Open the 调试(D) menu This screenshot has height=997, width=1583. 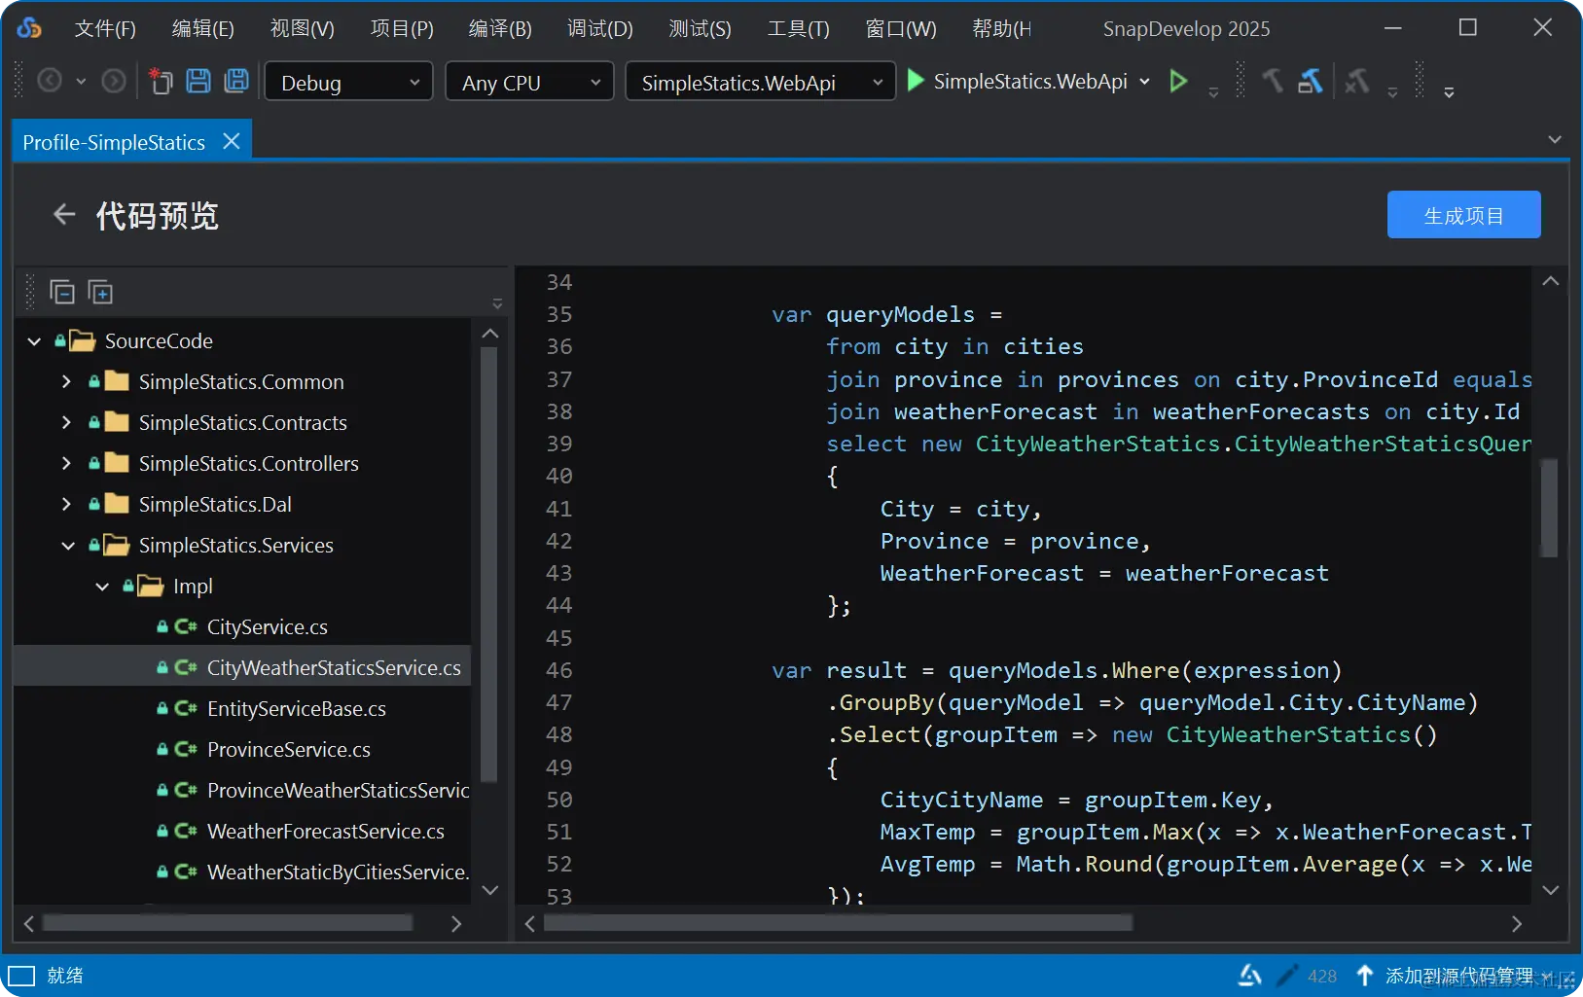point(599,28)
